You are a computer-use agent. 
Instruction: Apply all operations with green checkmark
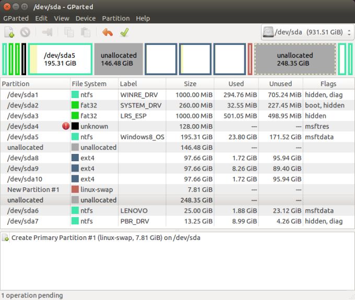(125, 32)
